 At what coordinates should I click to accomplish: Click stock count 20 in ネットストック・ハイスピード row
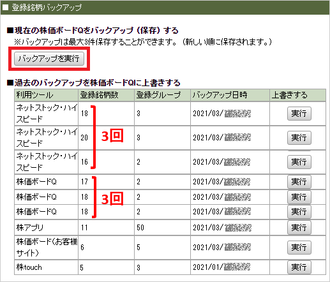pos(84,138)
